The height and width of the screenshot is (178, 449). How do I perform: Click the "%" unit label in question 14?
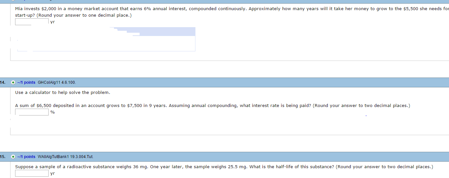point(53,112)
